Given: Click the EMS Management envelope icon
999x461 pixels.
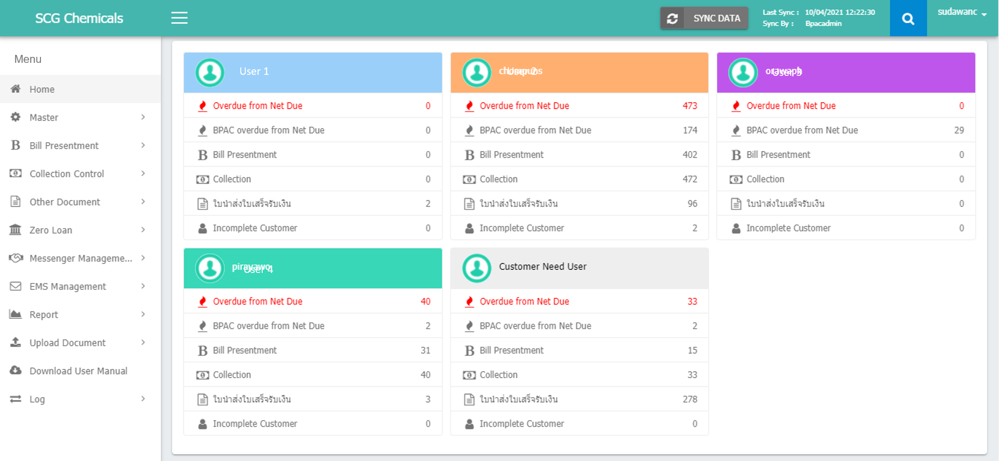Looking at the screenshot, I should coord(16,286).
